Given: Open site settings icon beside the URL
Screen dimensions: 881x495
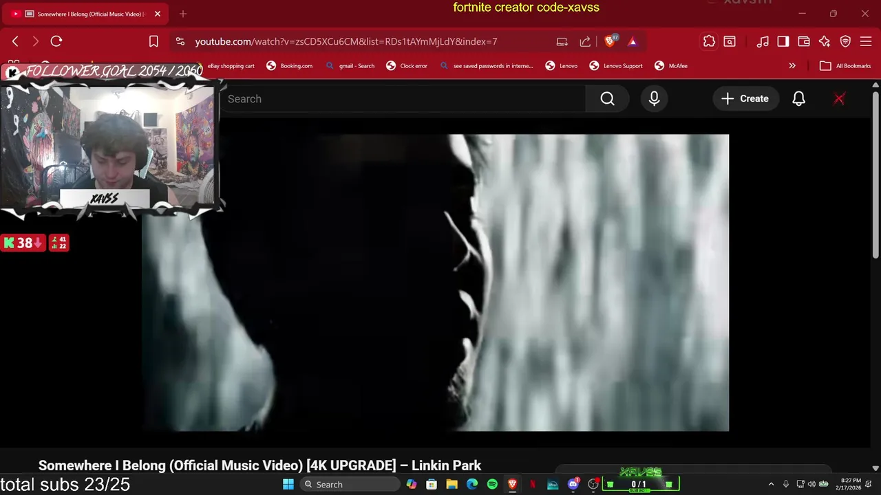Looking at the screenshot, I should tap(180, 41).
